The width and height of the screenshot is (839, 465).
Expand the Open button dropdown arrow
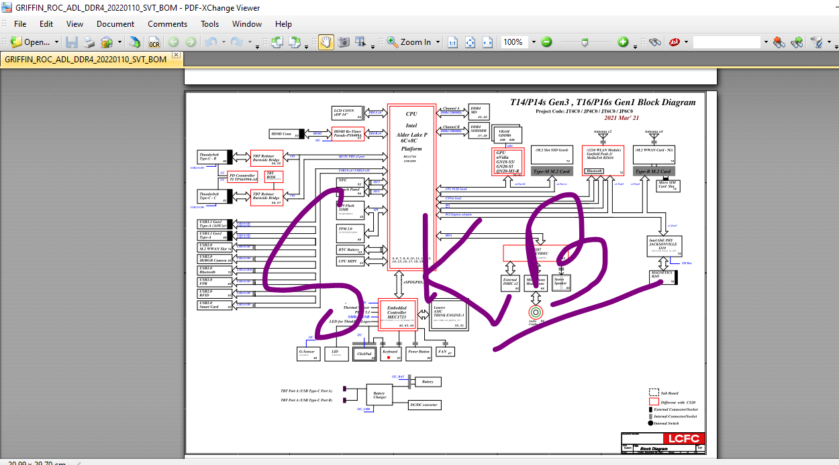tap(56, 42)
